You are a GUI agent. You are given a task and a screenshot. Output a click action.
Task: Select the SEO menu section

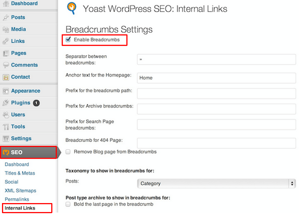click(x=28, y=152)
